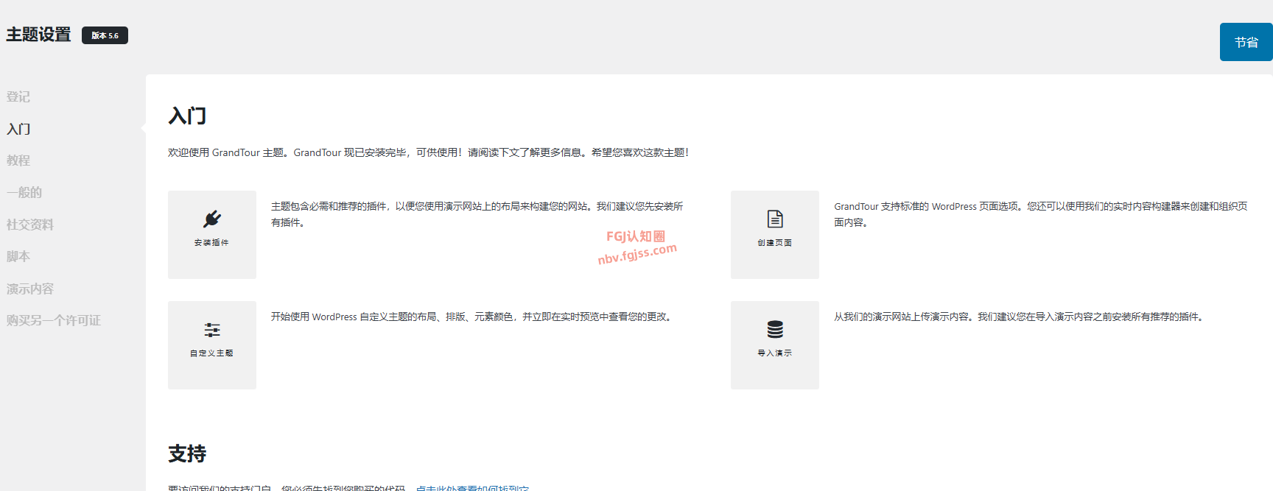The height and width of the screenshot is (491, 1273).
Task: Click the 创建页面 label text
Action: tap(774, 243)
